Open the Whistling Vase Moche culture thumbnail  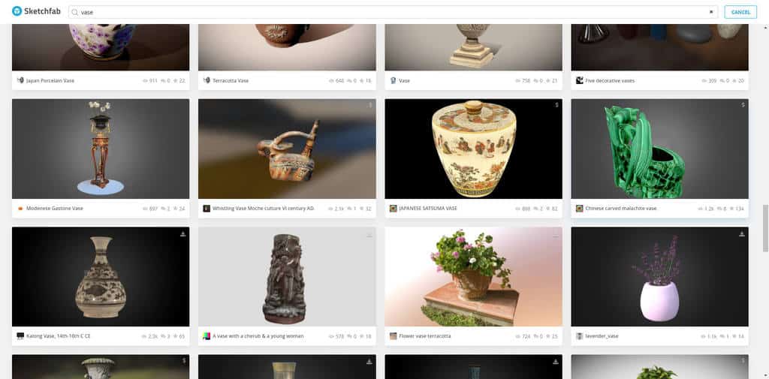pyautogui.click(x=287, y=149)
